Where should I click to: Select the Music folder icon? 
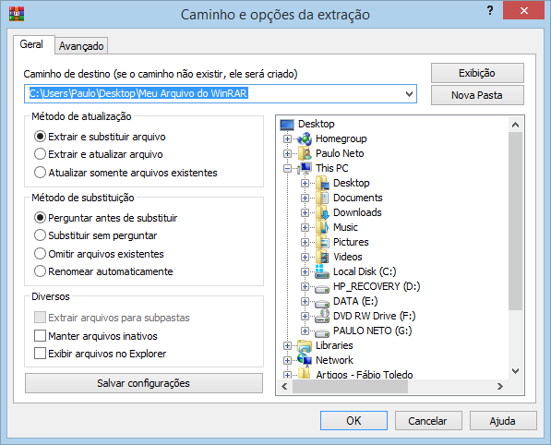322,227
